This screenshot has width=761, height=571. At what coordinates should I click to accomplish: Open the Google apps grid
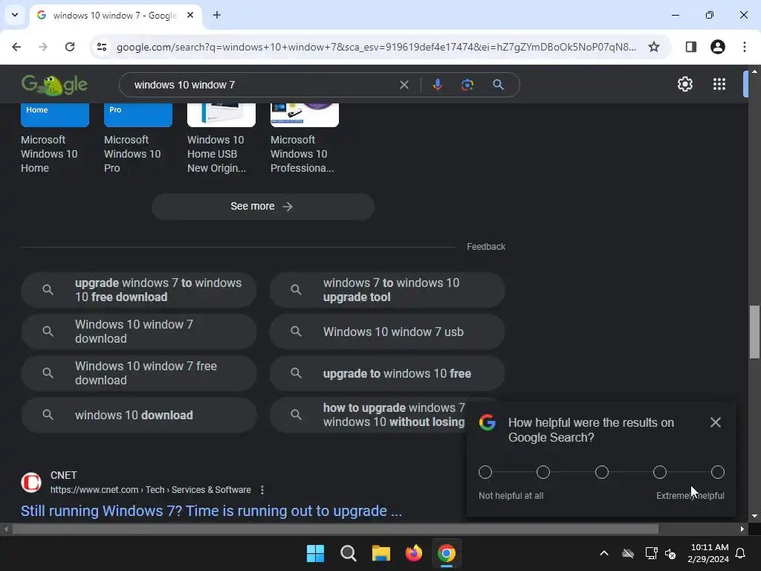coord(719,85)
